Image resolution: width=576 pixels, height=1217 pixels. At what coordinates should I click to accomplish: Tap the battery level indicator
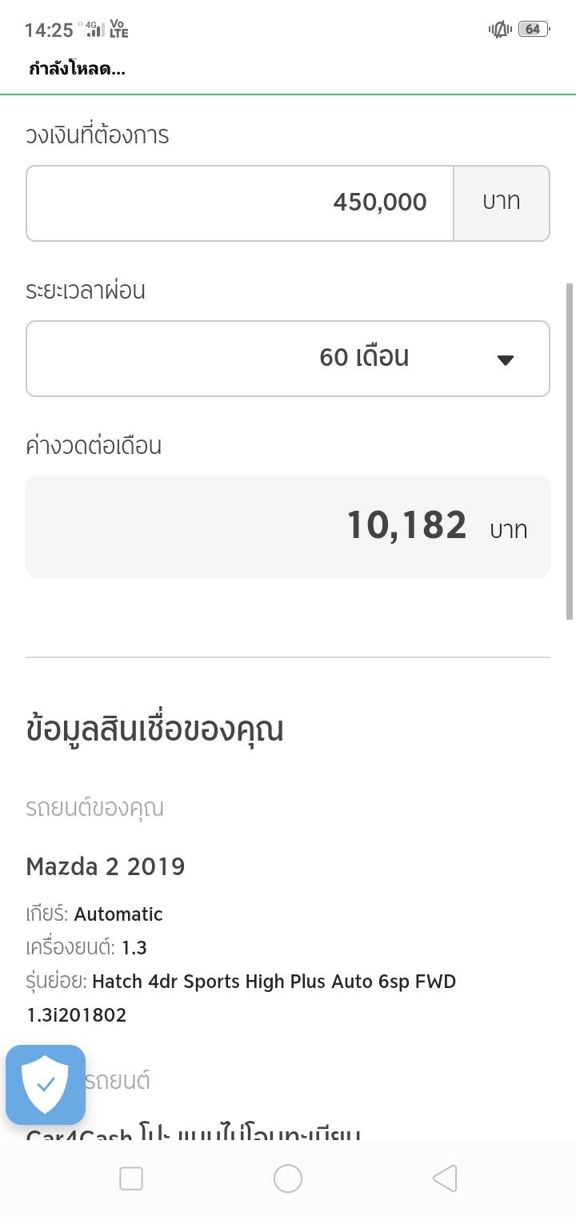pyautogui.click(x=532, y=30)
